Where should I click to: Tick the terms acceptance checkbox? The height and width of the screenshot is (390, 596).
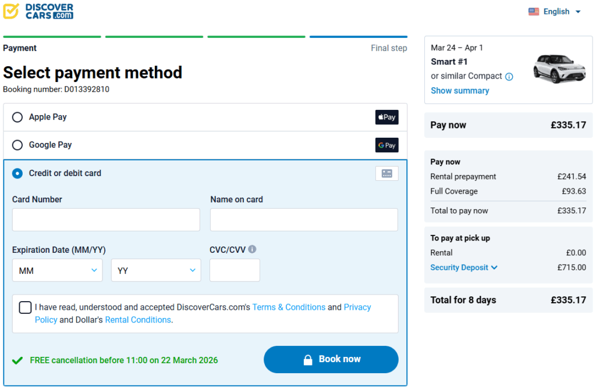click(x=25, y=307)
